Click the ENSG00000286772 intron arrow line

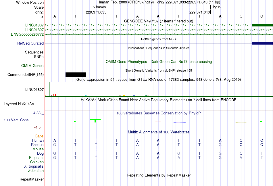(159, 34)
